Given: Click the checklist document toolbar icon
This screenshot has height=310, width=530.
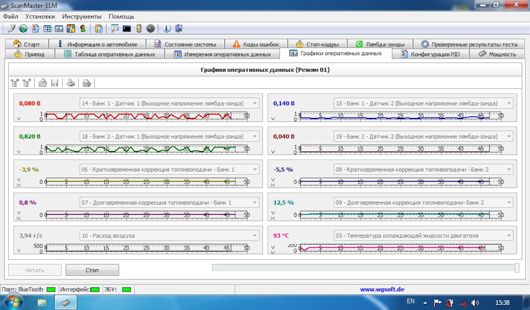Looking at the screenshot, I should click(35, 29).
